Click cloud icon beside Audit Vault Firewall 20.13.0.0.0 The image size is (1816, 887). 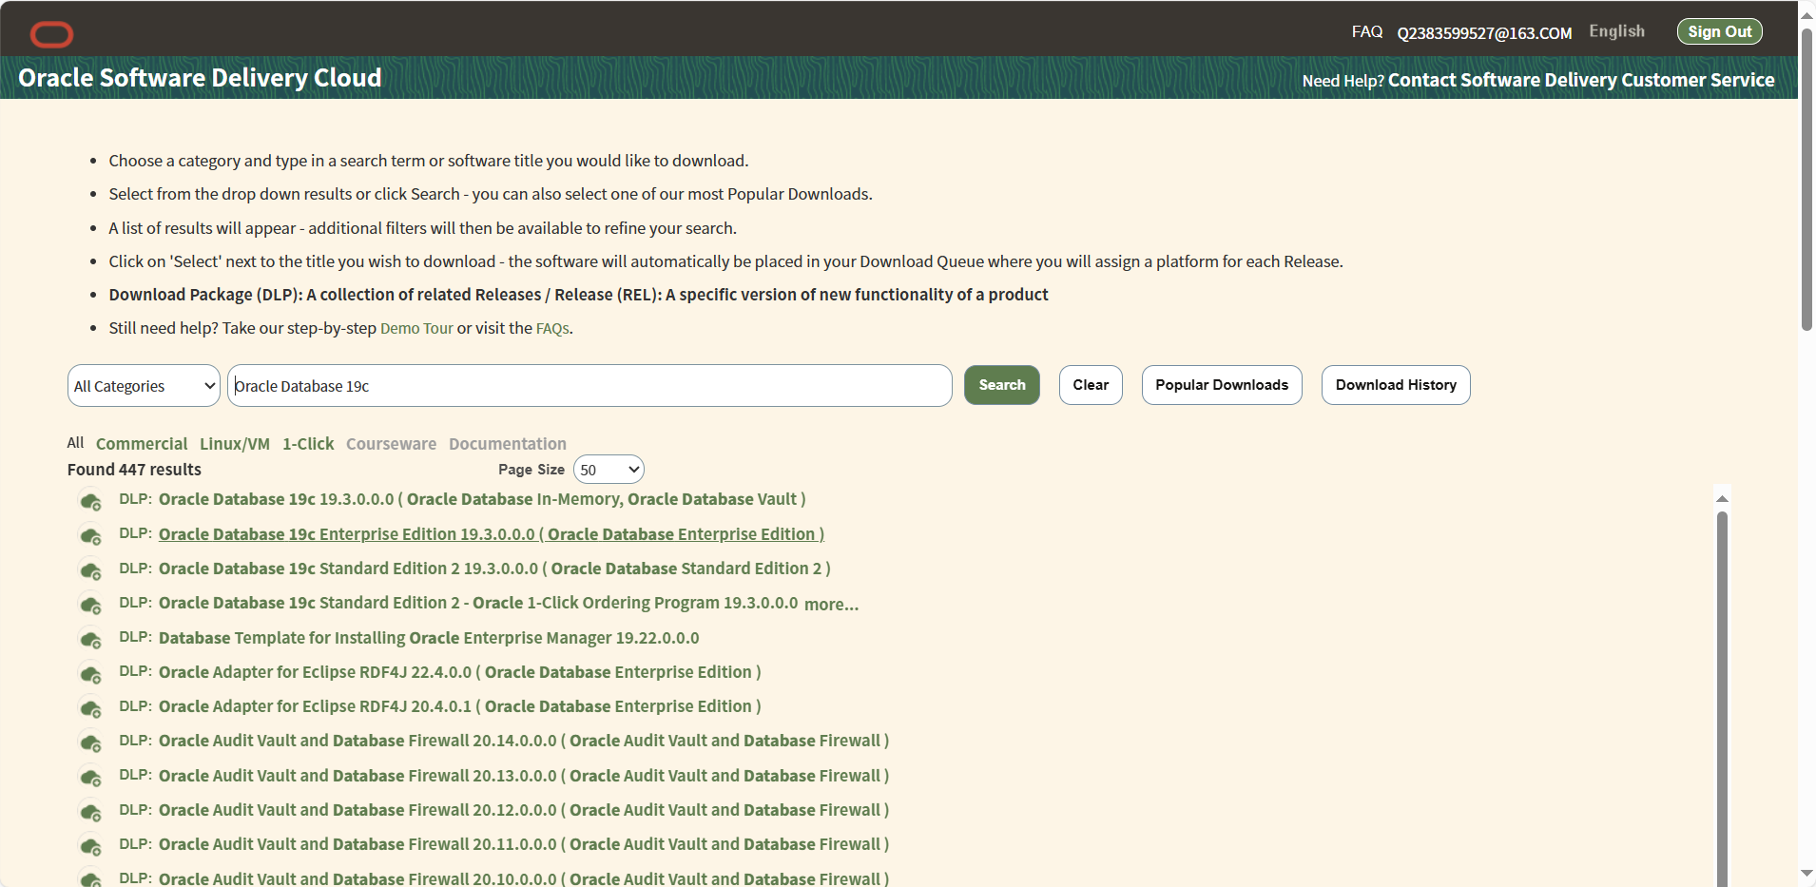click(x=90, y=777)
